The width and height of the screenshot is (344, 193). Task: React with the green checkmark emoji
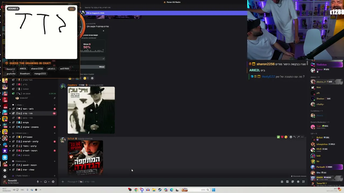tap(278, 137)
